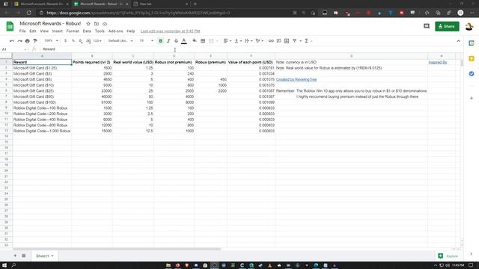Open the number format 123 dropdown

coord(97,41)
